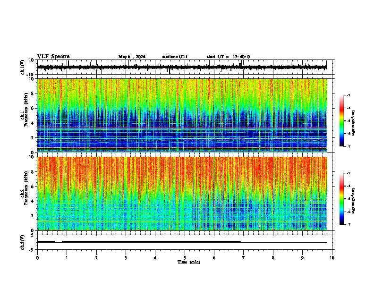Click the ch.2 color scale bar
Image resolution: width=374 pixels, height=289 pixels.
342,199
